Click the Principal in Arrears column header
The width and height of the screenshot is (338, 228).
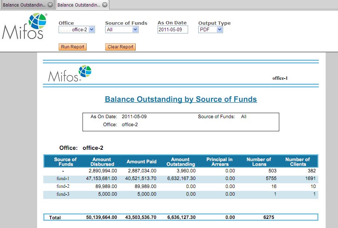219,162
